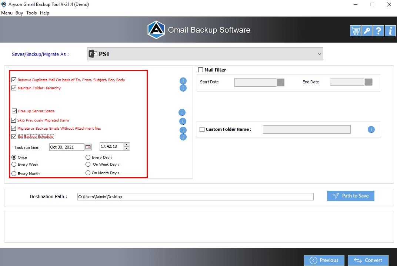The height and width of the screenshot is (266, 397).
Task: Click Path to Save button
Action: coord(351,196)
